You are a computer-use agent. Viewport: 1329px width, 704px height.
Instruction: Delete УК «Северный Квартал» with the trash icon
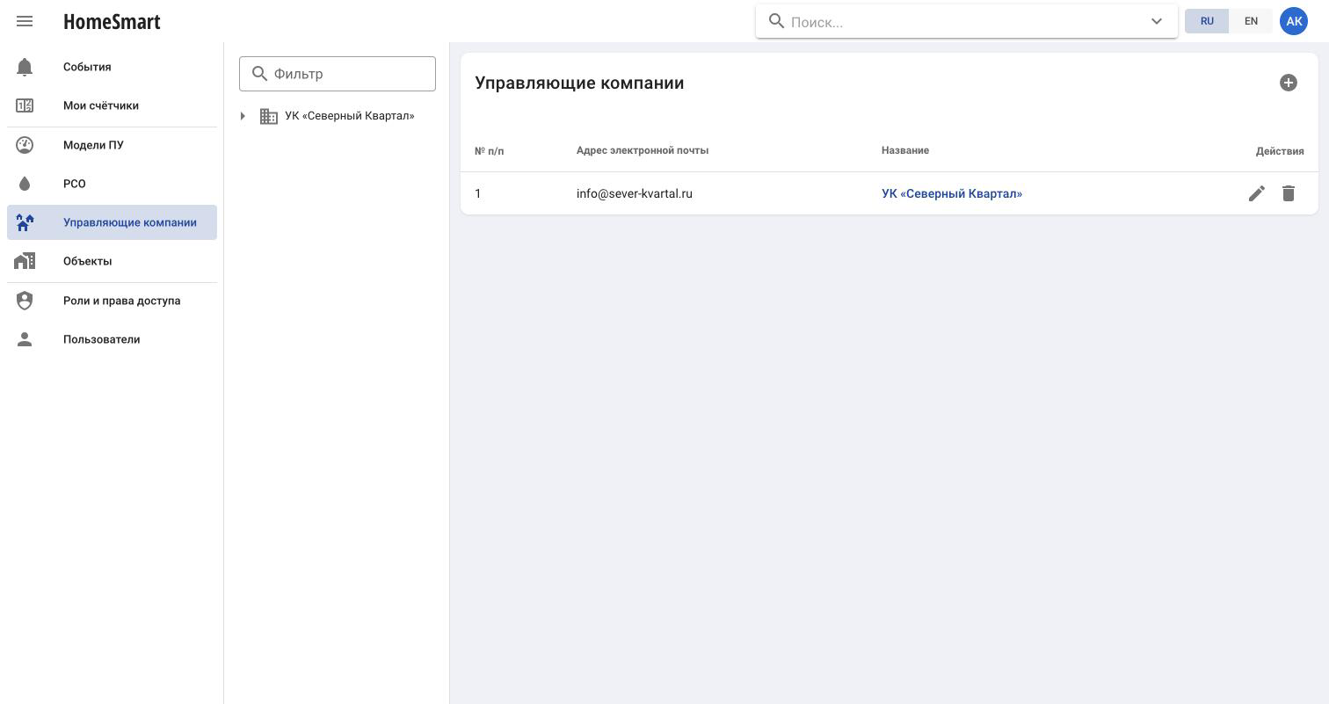(x=1289, y=193)
